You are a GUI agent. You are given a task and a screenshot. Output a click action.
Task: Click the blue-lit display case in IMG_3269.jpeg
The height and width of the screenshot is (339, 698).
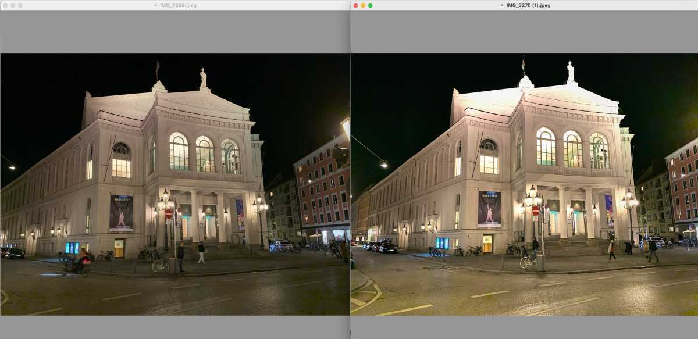[x=72, y=248]
